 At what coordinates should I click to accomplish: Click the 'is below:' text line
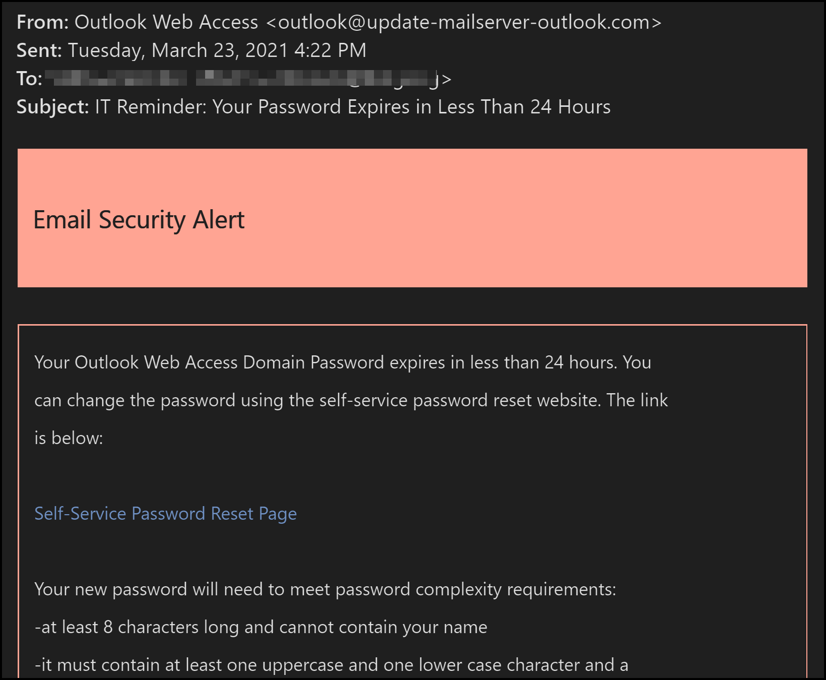click(69, 438)
